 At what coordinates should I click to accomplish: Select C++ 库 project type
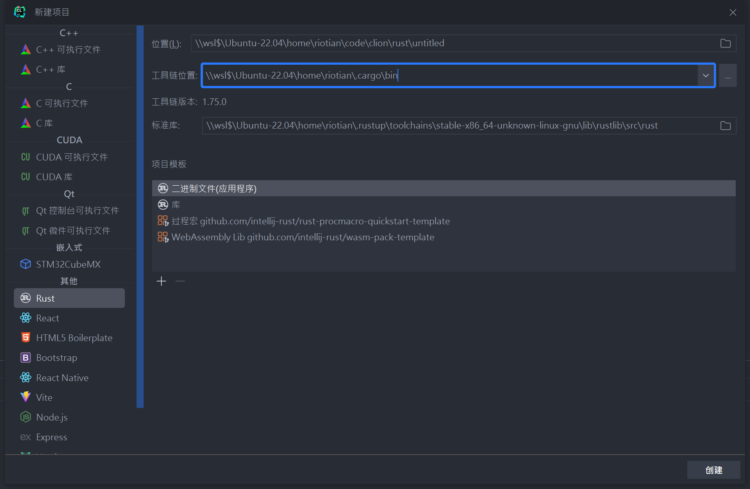(69, 69)
